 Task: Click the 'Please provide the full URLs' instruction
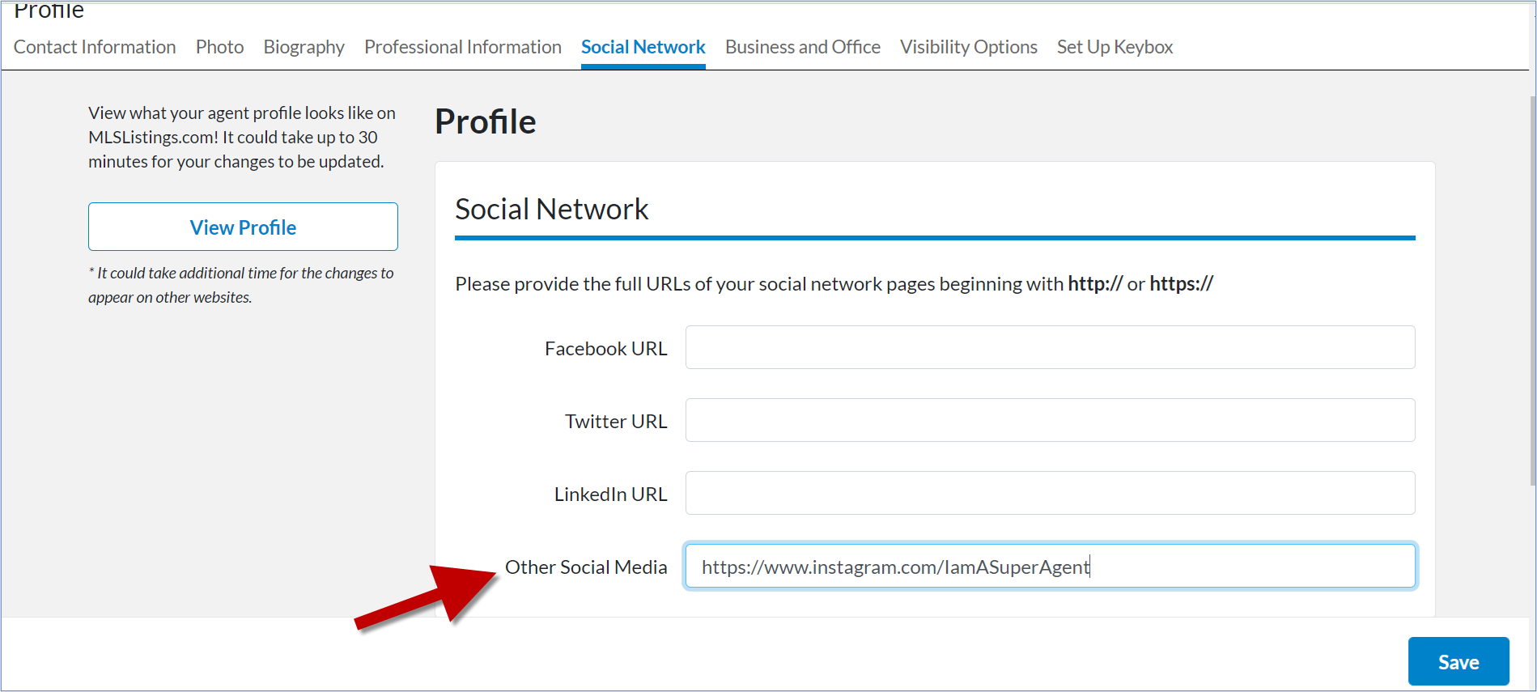[x=834, y=284]
